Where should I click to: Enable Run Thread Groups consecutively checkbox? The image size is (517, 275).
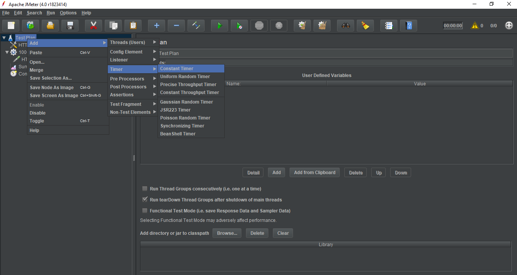click(x=145, y=189)
